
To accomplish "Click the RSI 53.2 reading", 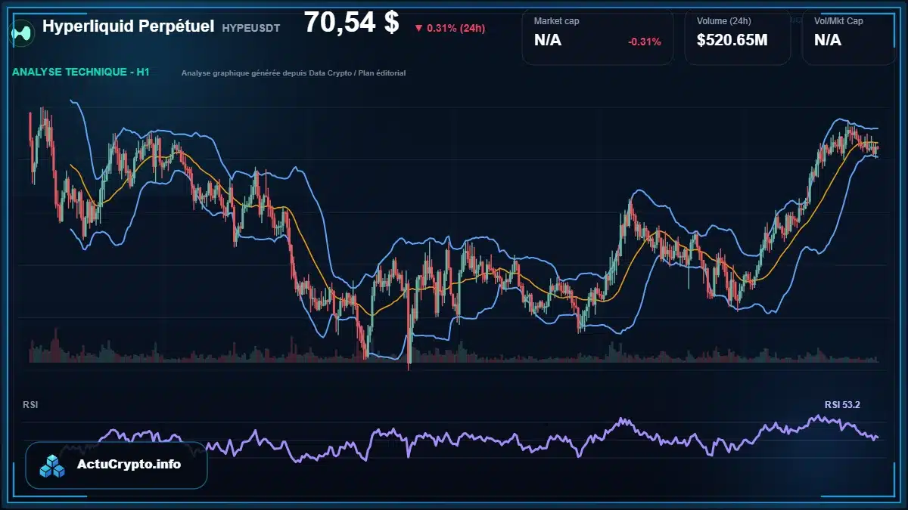I will [842, 405].
